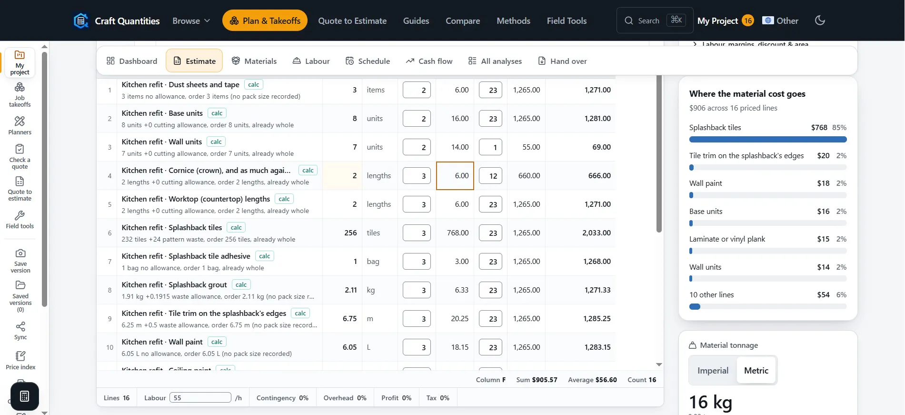Click Contingency 0% in footer
The height and width of the screenshot is (415, 905).
[282, 398]
